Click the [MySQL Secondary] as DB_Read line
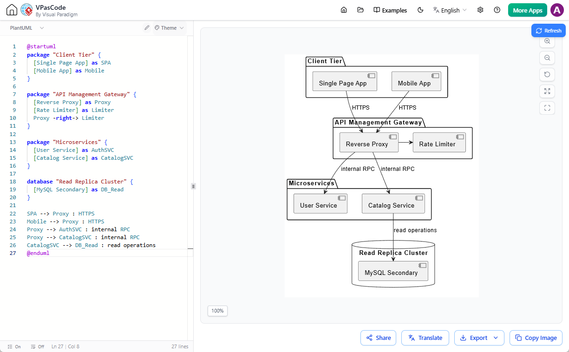569x352 pixels. tap(78, 189)
